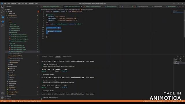The width and height of the screenshot is (185, 104).
Task: Open angular.json in explorer
Action: [x=12, y=88]
